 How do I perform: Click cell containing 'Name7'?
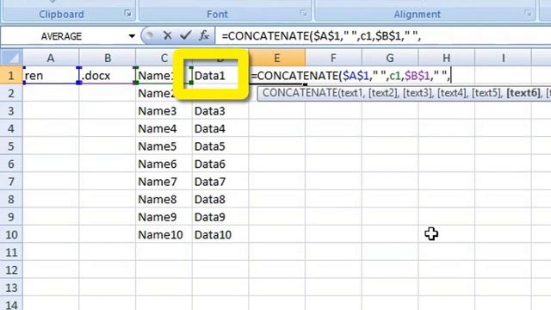point(164,182)
